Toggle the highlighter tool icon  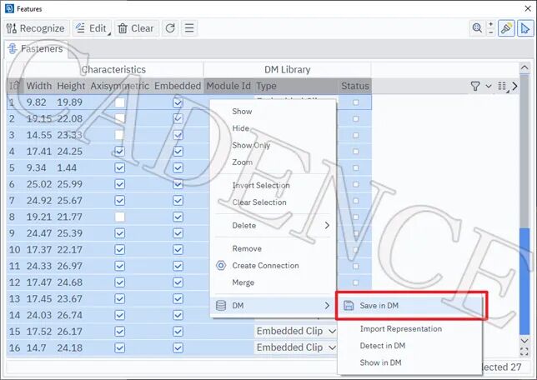tap(506, 28)
